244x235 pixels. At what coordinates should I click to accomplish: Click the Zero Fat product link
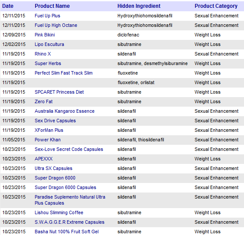(x=44, y=101)
